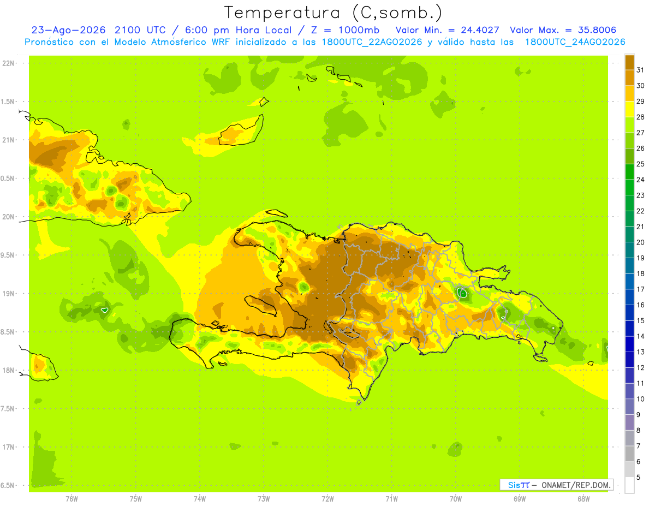
Task: Click the "74W" longitude label
Action: tap(199, 499)
